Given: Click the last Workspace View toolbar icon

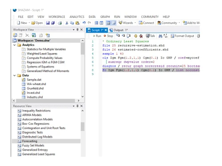Looking at the screenshot, I should pyautogui.click(x=48, y=35).
